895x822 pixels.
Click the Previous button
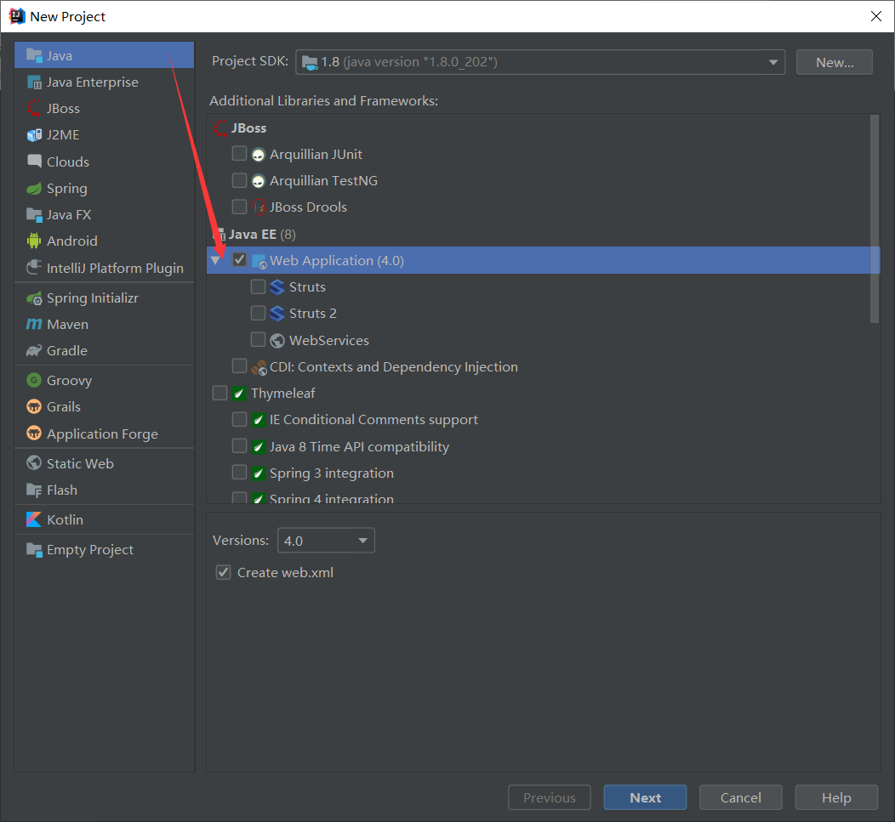coord(549,797)
